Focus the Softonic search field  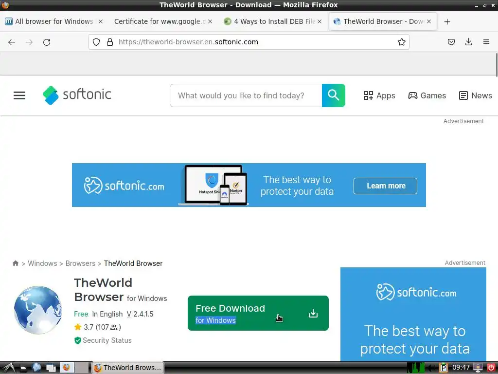pos(246,95)
